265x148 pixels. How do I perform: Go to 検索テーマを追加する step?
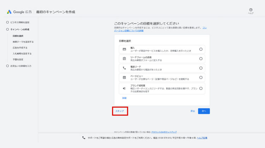point(23,42)
